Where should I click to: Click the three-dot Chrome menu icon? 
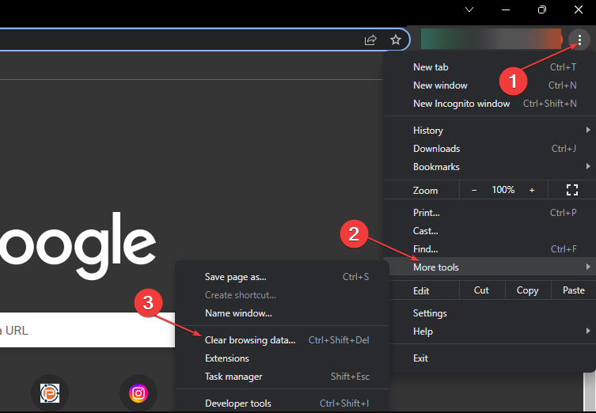580,40
